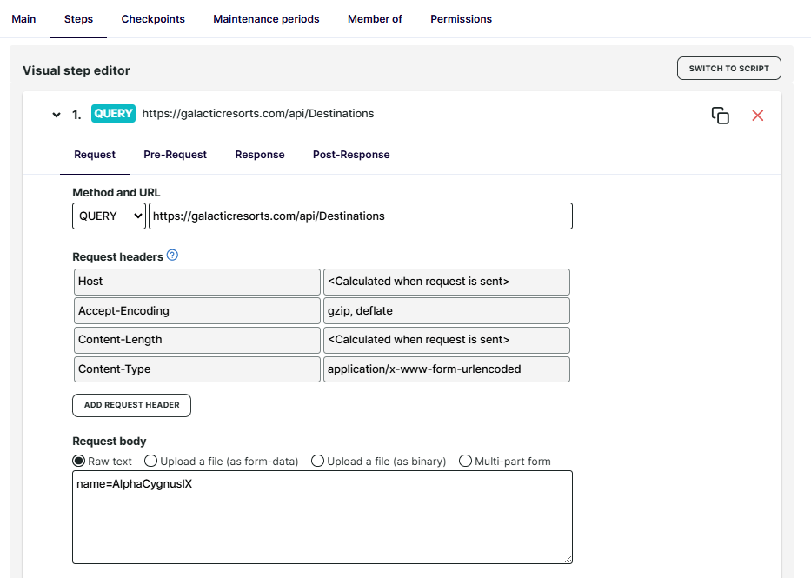The height and width of the screenshot is (578, 811).
Task: Delete step 1 with the red X
Action: (757, 116)
